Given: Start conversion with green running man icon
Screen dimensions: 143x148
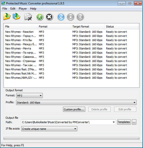Looking at the screenshot, I should click(40, 17).
